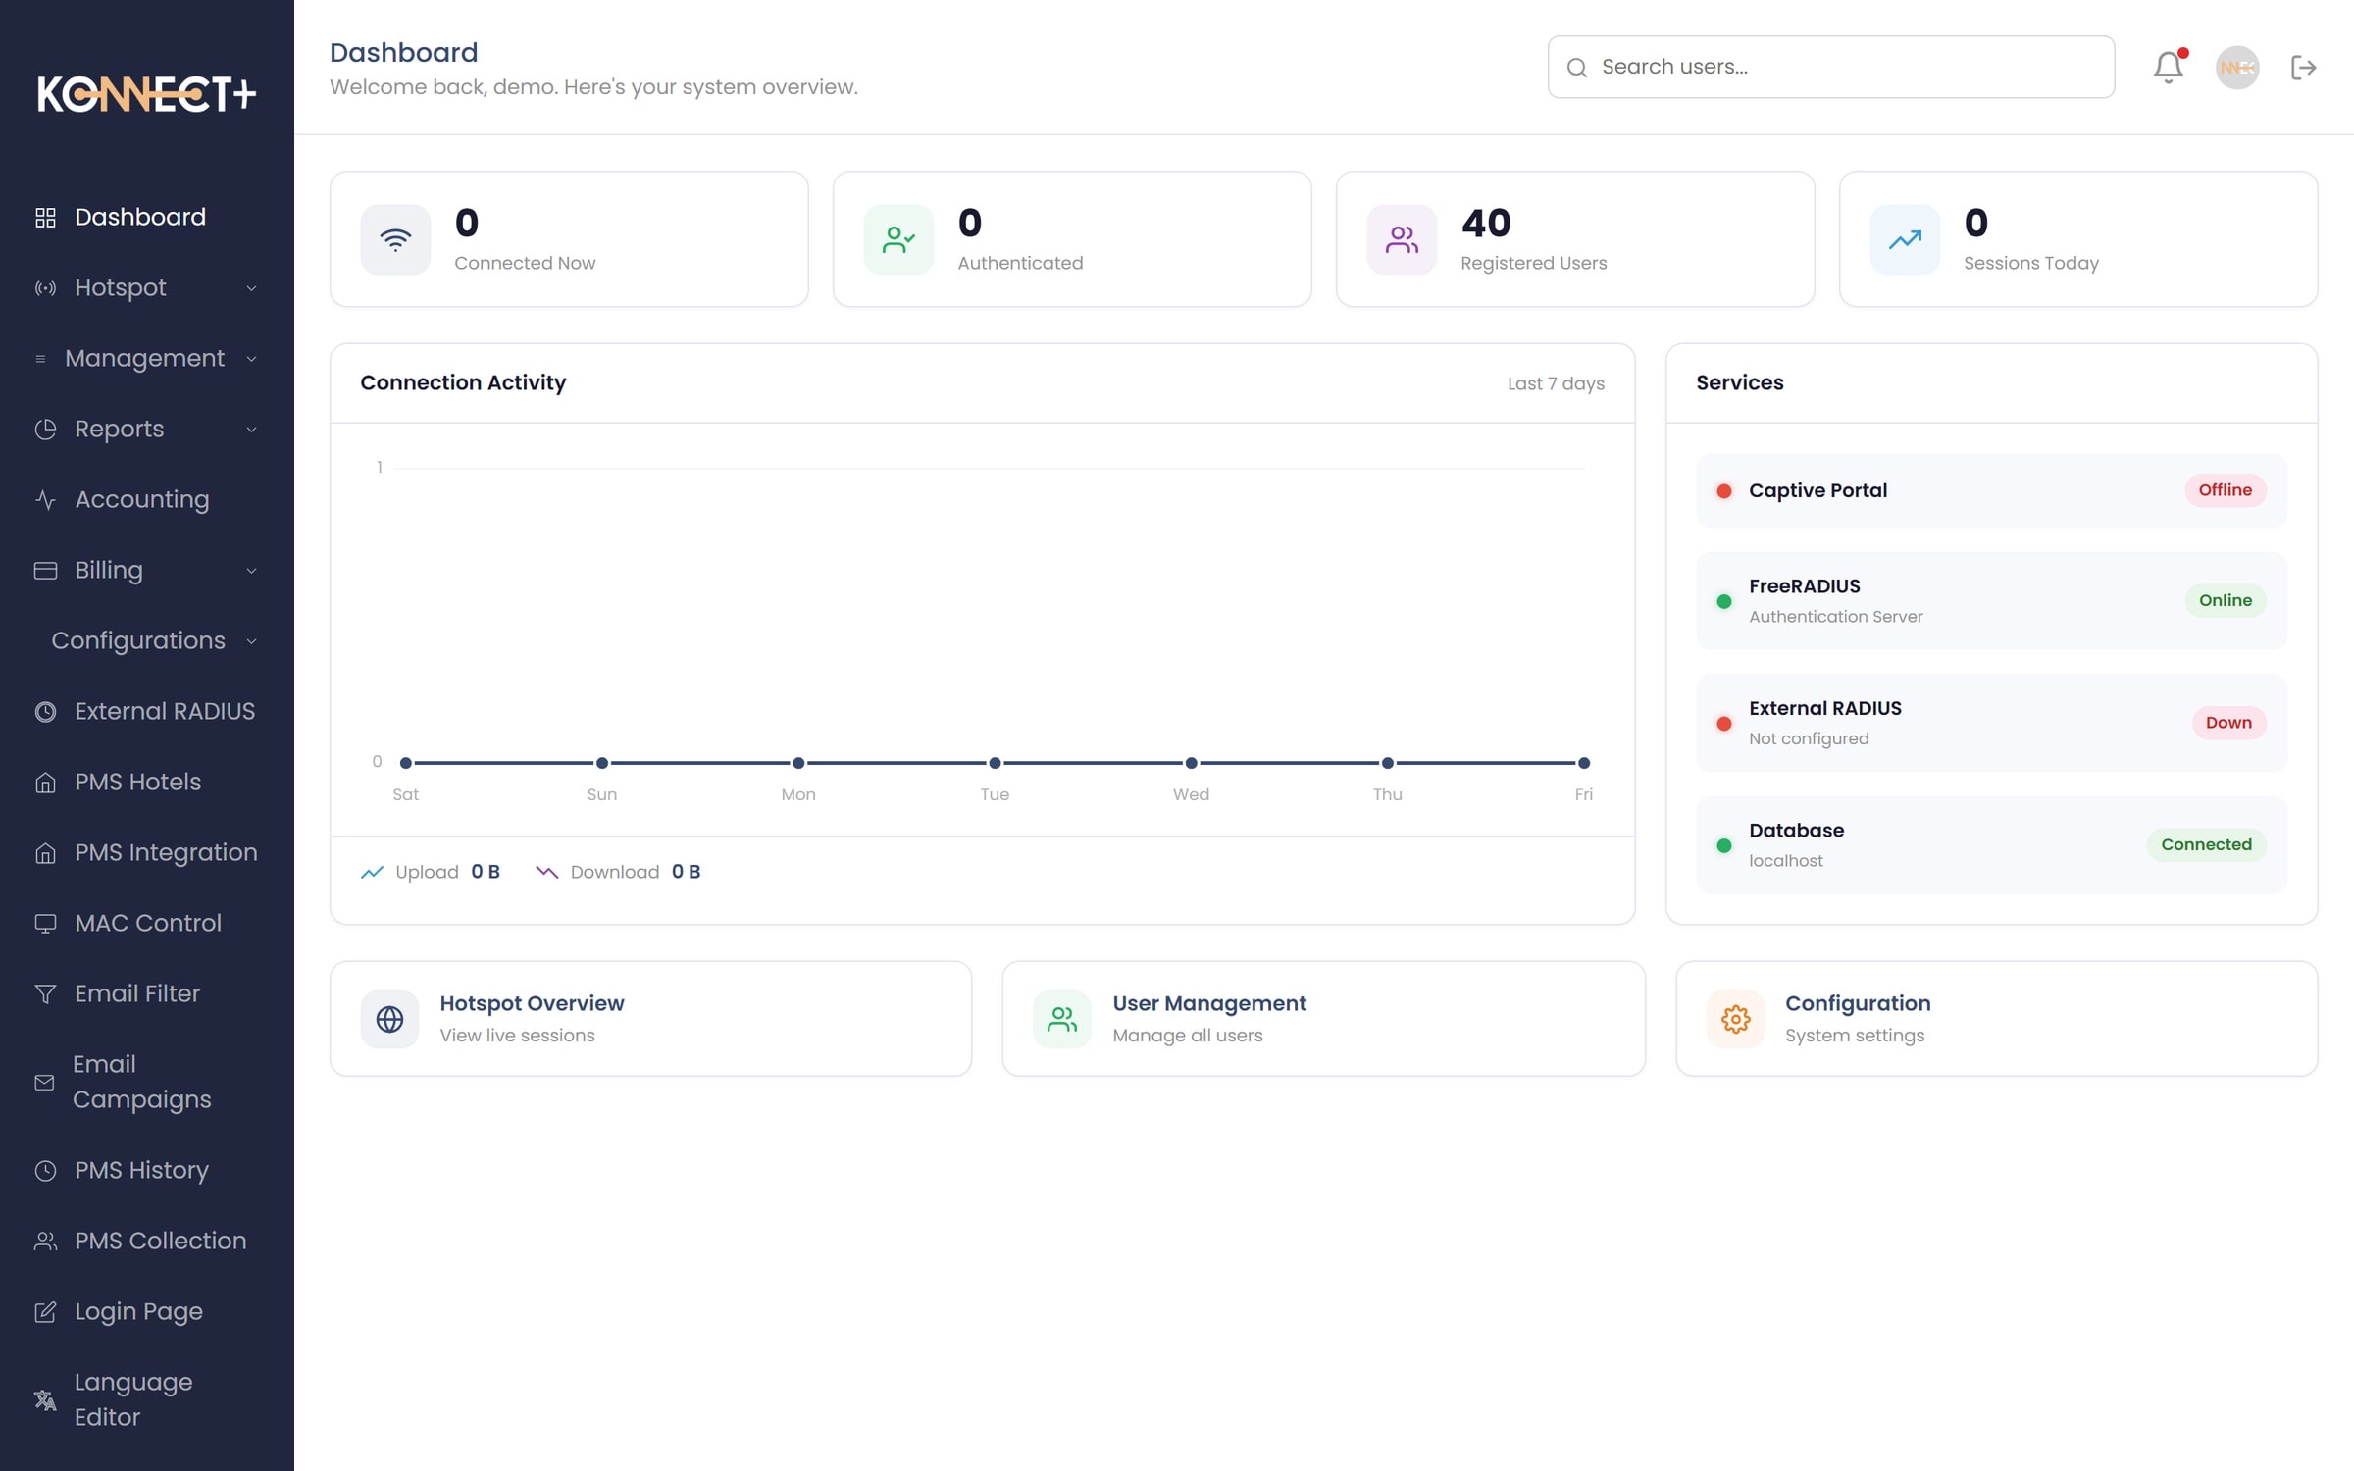Click the Login Page edit icon
2354x1471 pixels.
(x=45, y=1312)
